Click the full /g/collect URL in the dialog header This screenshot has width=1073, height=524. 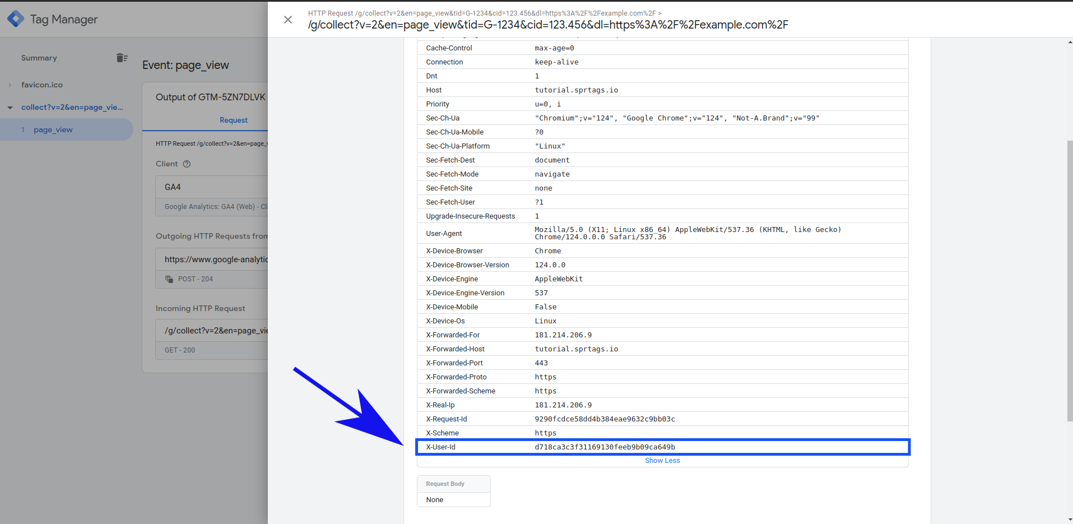(547, 25)
